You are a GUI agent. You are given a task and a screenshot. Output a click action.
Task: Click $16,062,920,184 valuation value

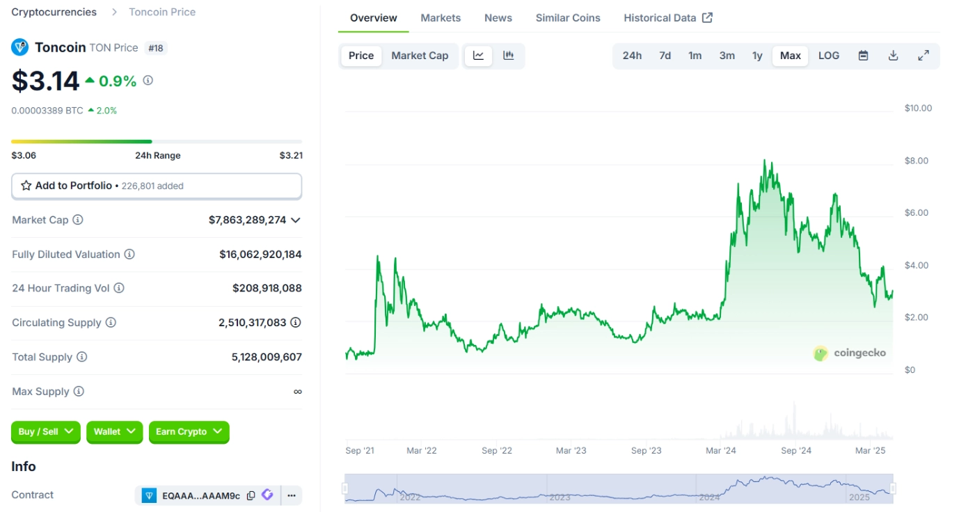click(260, 255)
